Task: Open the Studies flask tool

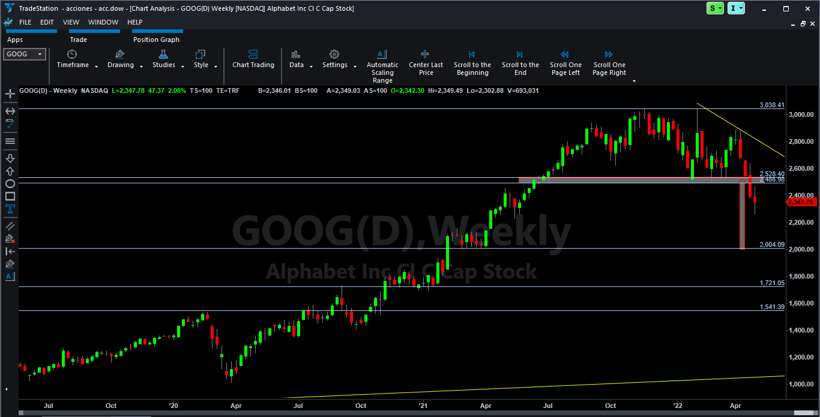Action: (163, 59)
